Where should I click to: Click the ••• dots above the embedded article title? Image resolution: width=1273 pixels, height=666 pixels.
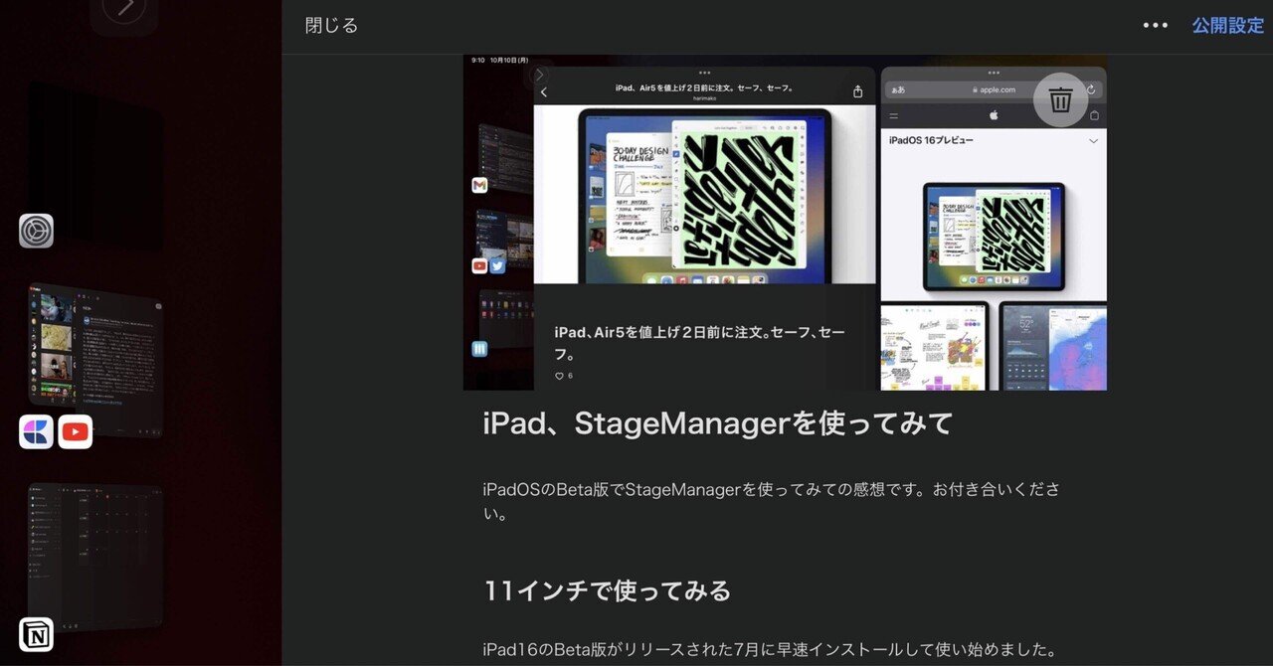point(706,72)
